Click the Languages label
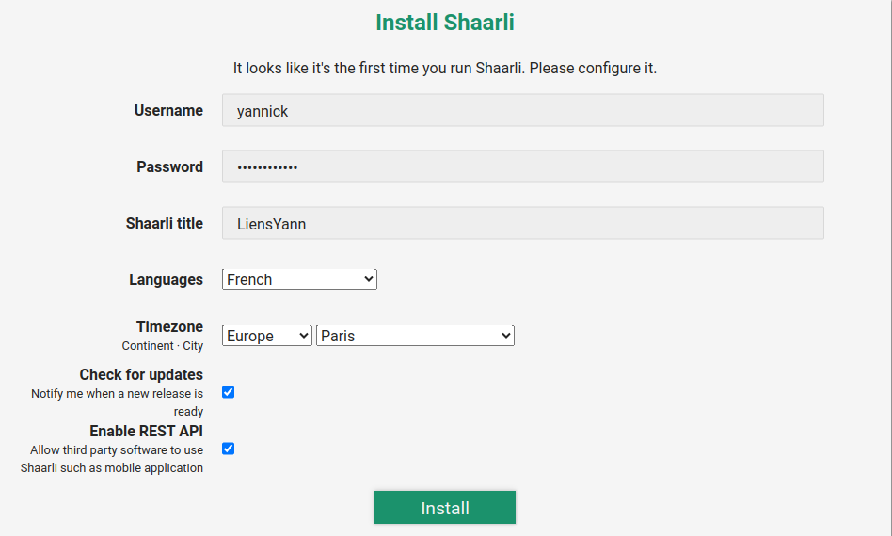892x536 pixels. tap(166, 279)
